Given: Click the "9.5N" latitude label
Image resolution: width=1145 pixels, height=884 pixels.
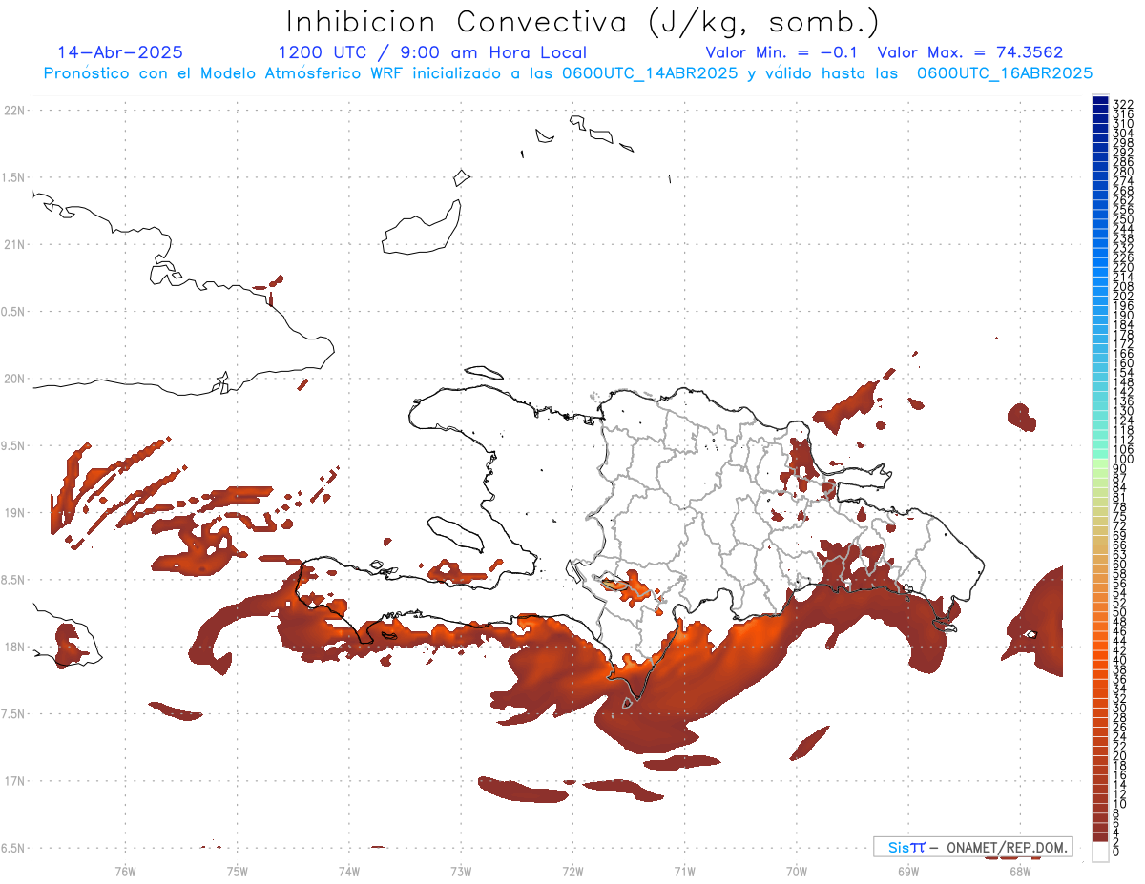Looking at the screenshot, I should coord(14,445).
